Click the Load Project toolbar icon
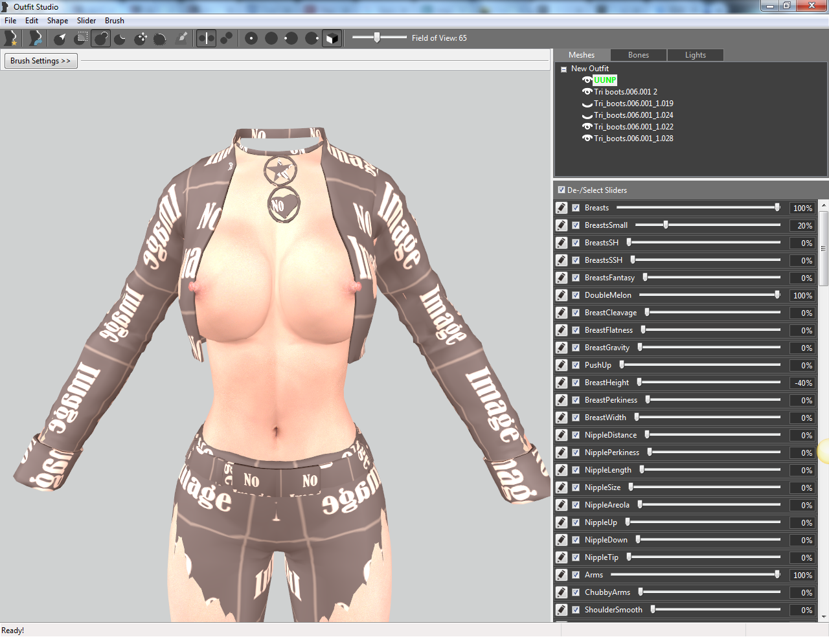This screenshot has height=637, width=829. tap(36, 38)
